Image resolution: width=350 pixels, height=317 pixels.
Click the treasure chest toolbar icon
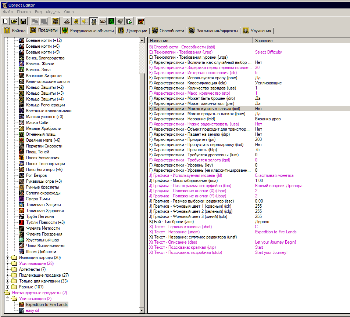click(56, 21)
